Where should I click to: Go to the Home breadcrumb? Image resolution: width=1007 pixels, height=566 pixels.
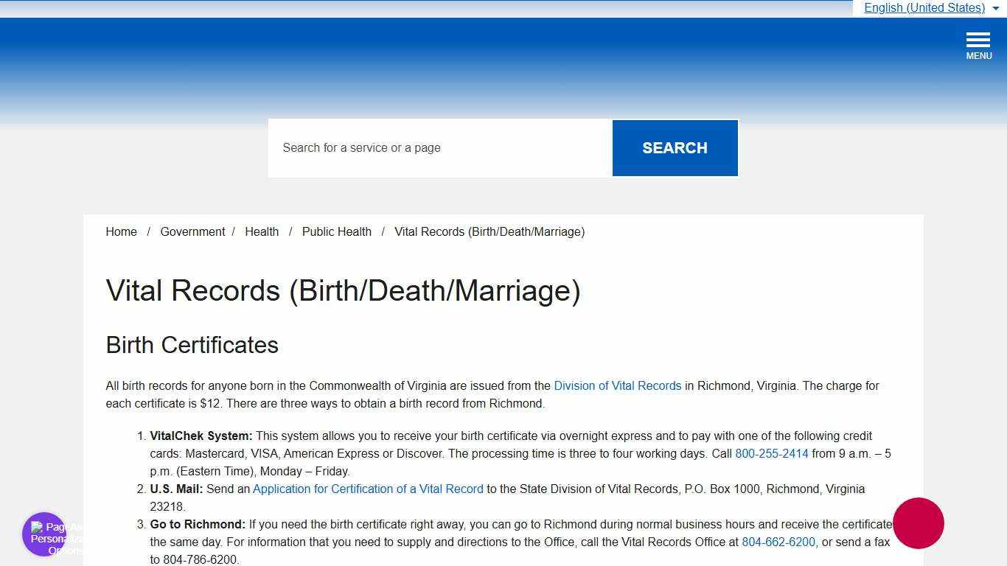pyautogui.click(x=121, y=231)
